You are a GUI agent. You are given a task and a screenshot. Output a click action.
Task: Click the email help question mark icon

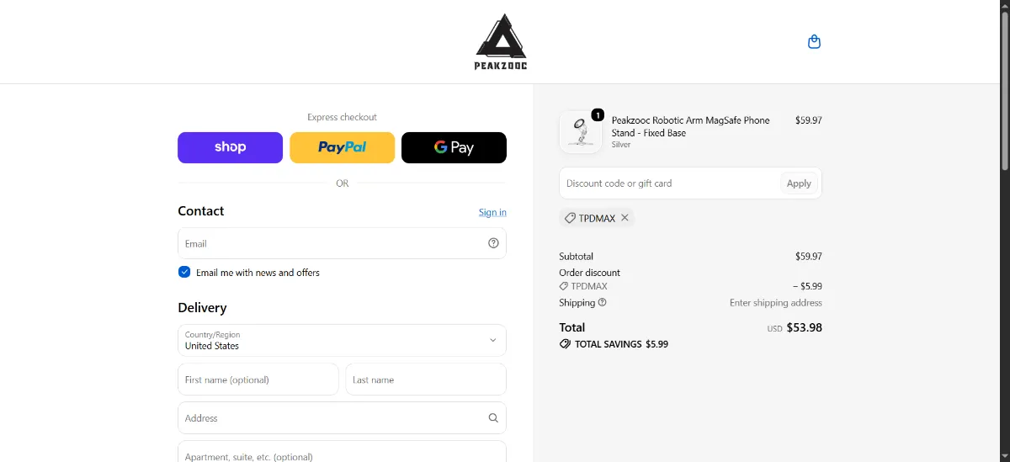[x=493, y=243]
